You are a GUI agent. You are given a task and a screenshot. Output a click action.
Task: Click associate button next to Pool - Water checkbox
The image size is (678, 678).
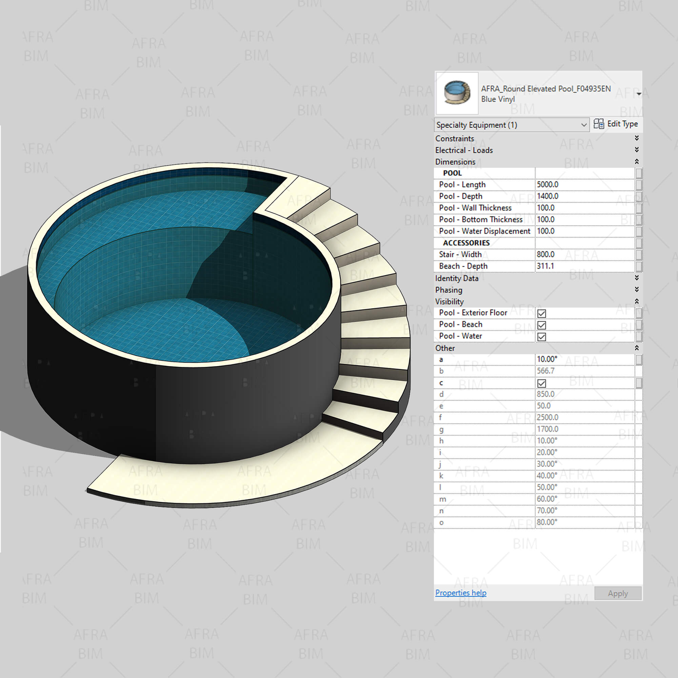pyautogui.click(x=639, y=336)
